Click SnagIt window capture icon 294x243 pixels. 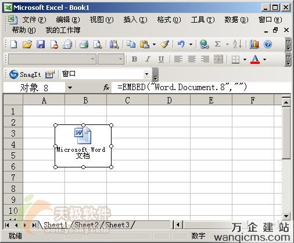click(x=50, y=74)
